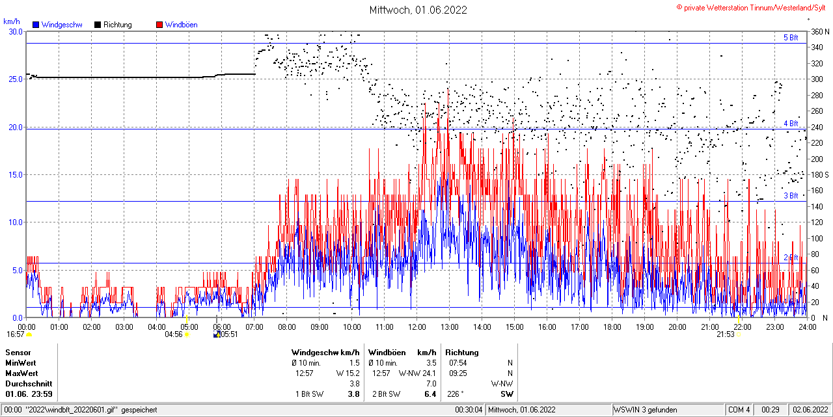833x417 pixels.
Task: Click the 07:54 direction time cell
Action: [x=457, y=363]
